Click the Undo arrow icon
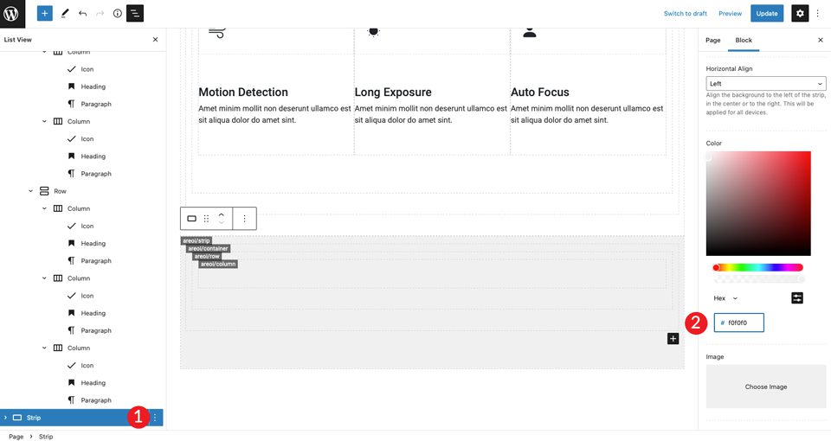The width and height of the screenshot is (831, 441). (x=83, y=14)
